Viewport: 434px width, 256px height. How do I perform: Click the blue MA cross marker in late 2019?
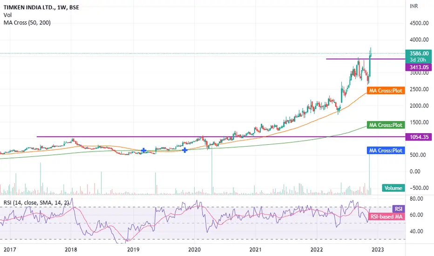pyautogui.click(x=184, y=150)
